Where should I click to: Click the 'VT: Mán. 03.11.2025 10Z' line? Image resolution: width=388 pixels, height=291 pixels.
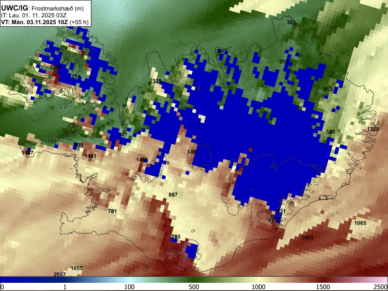point(34,22)
